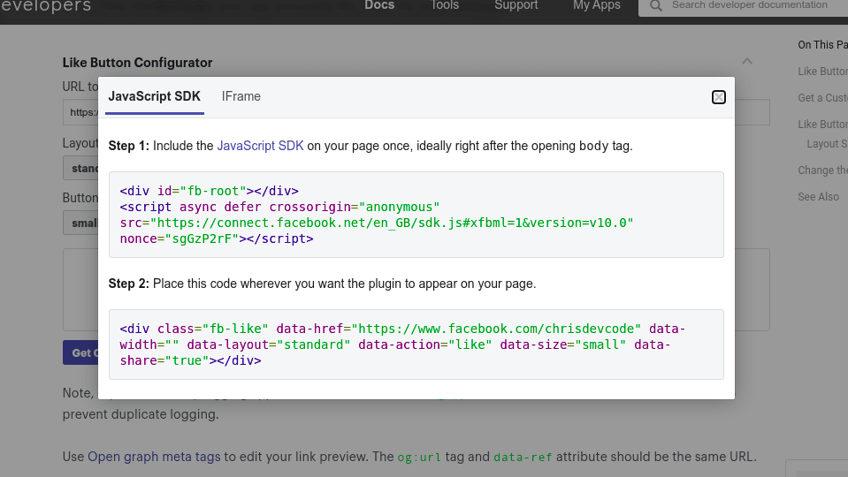The height and width of the screenshot is (477, 848).
Task: Jump to See Also in page sidebar
Action: [818, 197]
